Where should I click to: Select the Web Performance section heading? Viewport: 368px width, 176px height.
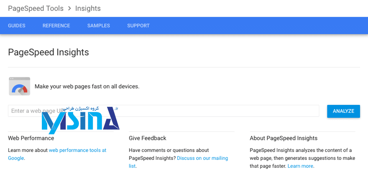pos(31,138)
